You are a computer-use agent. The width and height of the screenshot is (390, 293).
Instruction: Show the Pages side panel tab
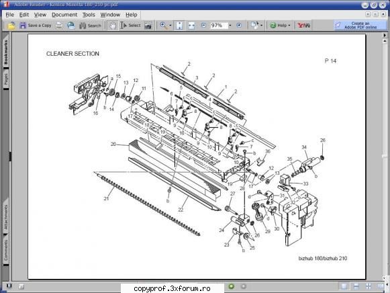coord(6,79)
